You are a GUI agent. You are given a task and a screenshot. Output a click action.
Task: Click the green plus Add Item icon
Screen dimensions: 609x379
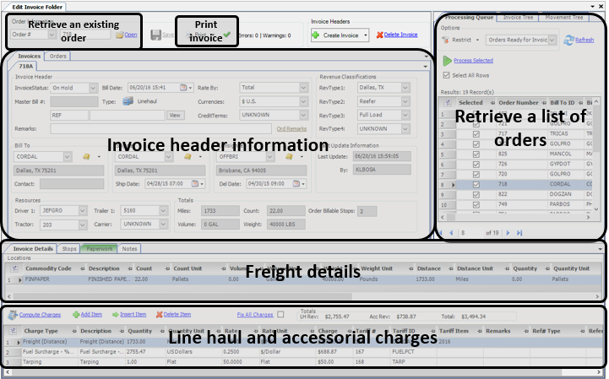point(76,315)
